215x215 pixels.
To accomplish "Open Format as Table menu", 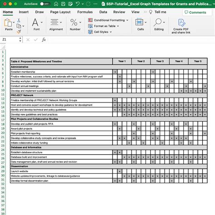I will pos(103,26).
